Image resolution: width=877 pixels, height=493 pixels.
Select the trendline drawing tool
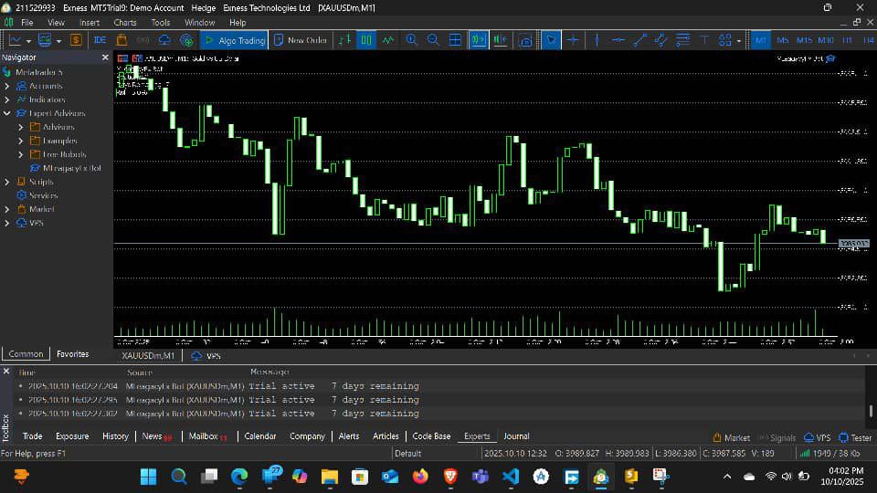pyautogui.click(x=639, y=40)
